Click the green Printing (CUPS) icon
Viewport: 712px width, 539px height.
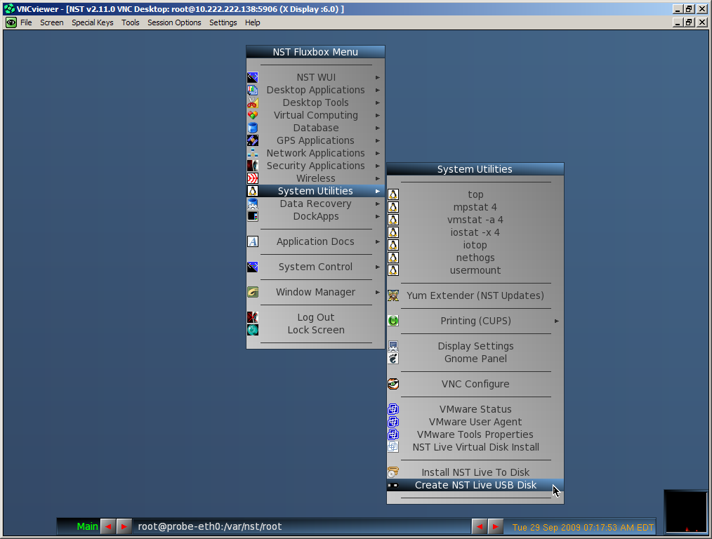(393, 321)
